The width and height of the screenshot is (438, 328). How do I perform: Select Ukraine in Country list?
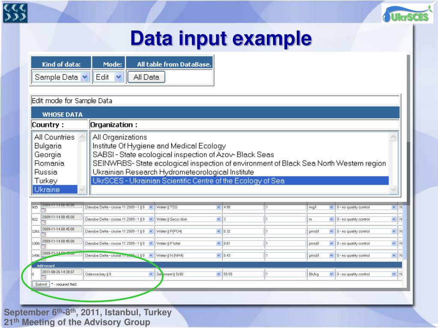pos(55,189)
